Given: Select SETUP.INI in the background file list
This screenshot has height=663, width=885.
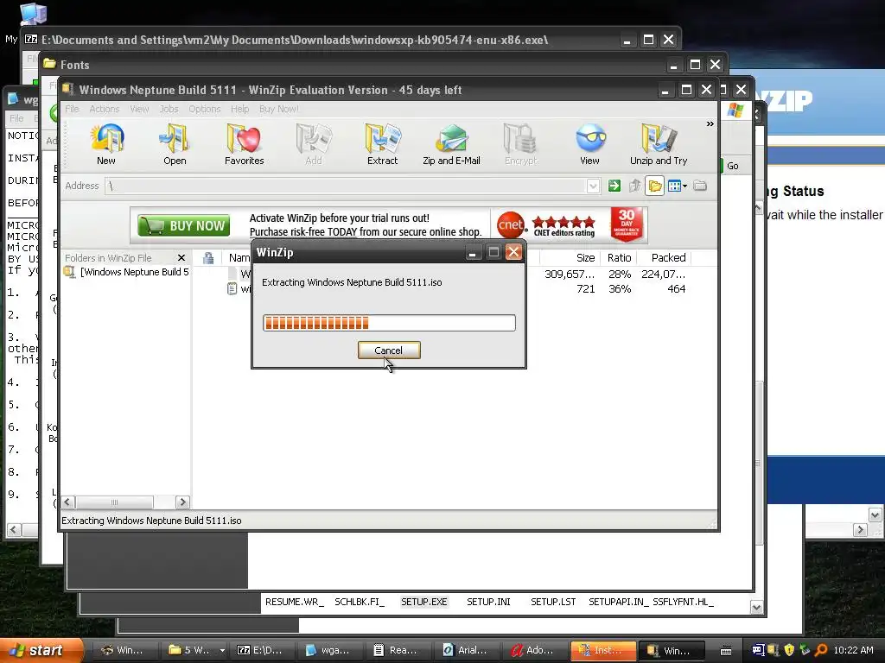Looking at the screenshot, I should (488, 602).
